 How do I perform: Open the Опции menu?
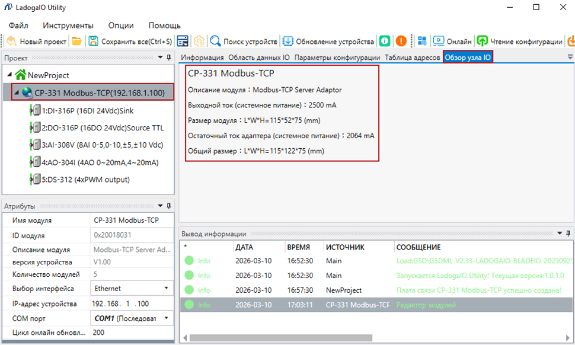click(121, 25)
